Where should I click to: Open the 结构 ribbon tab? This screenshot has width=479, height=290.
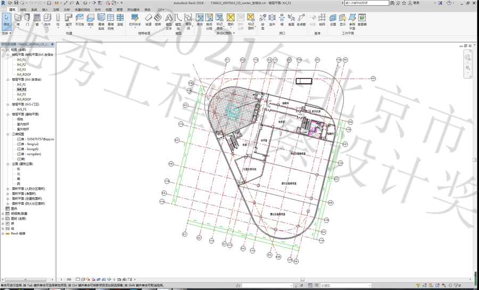pos(23,10)
